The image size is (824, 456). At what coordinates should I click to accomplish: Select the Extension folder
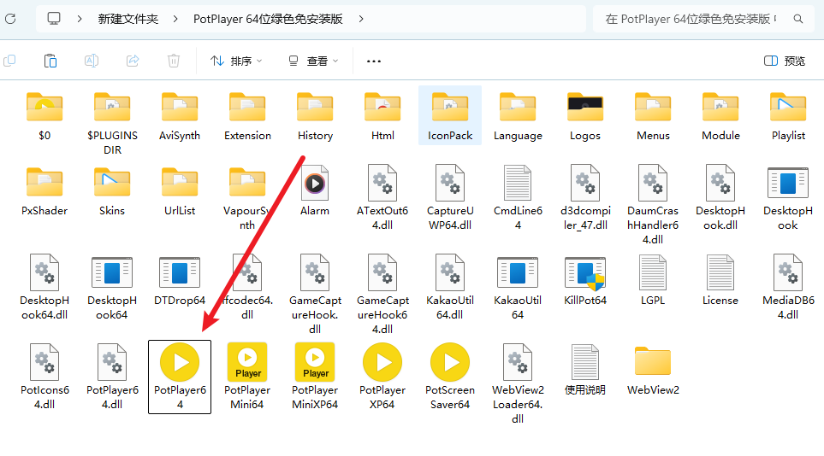(247, 116)
